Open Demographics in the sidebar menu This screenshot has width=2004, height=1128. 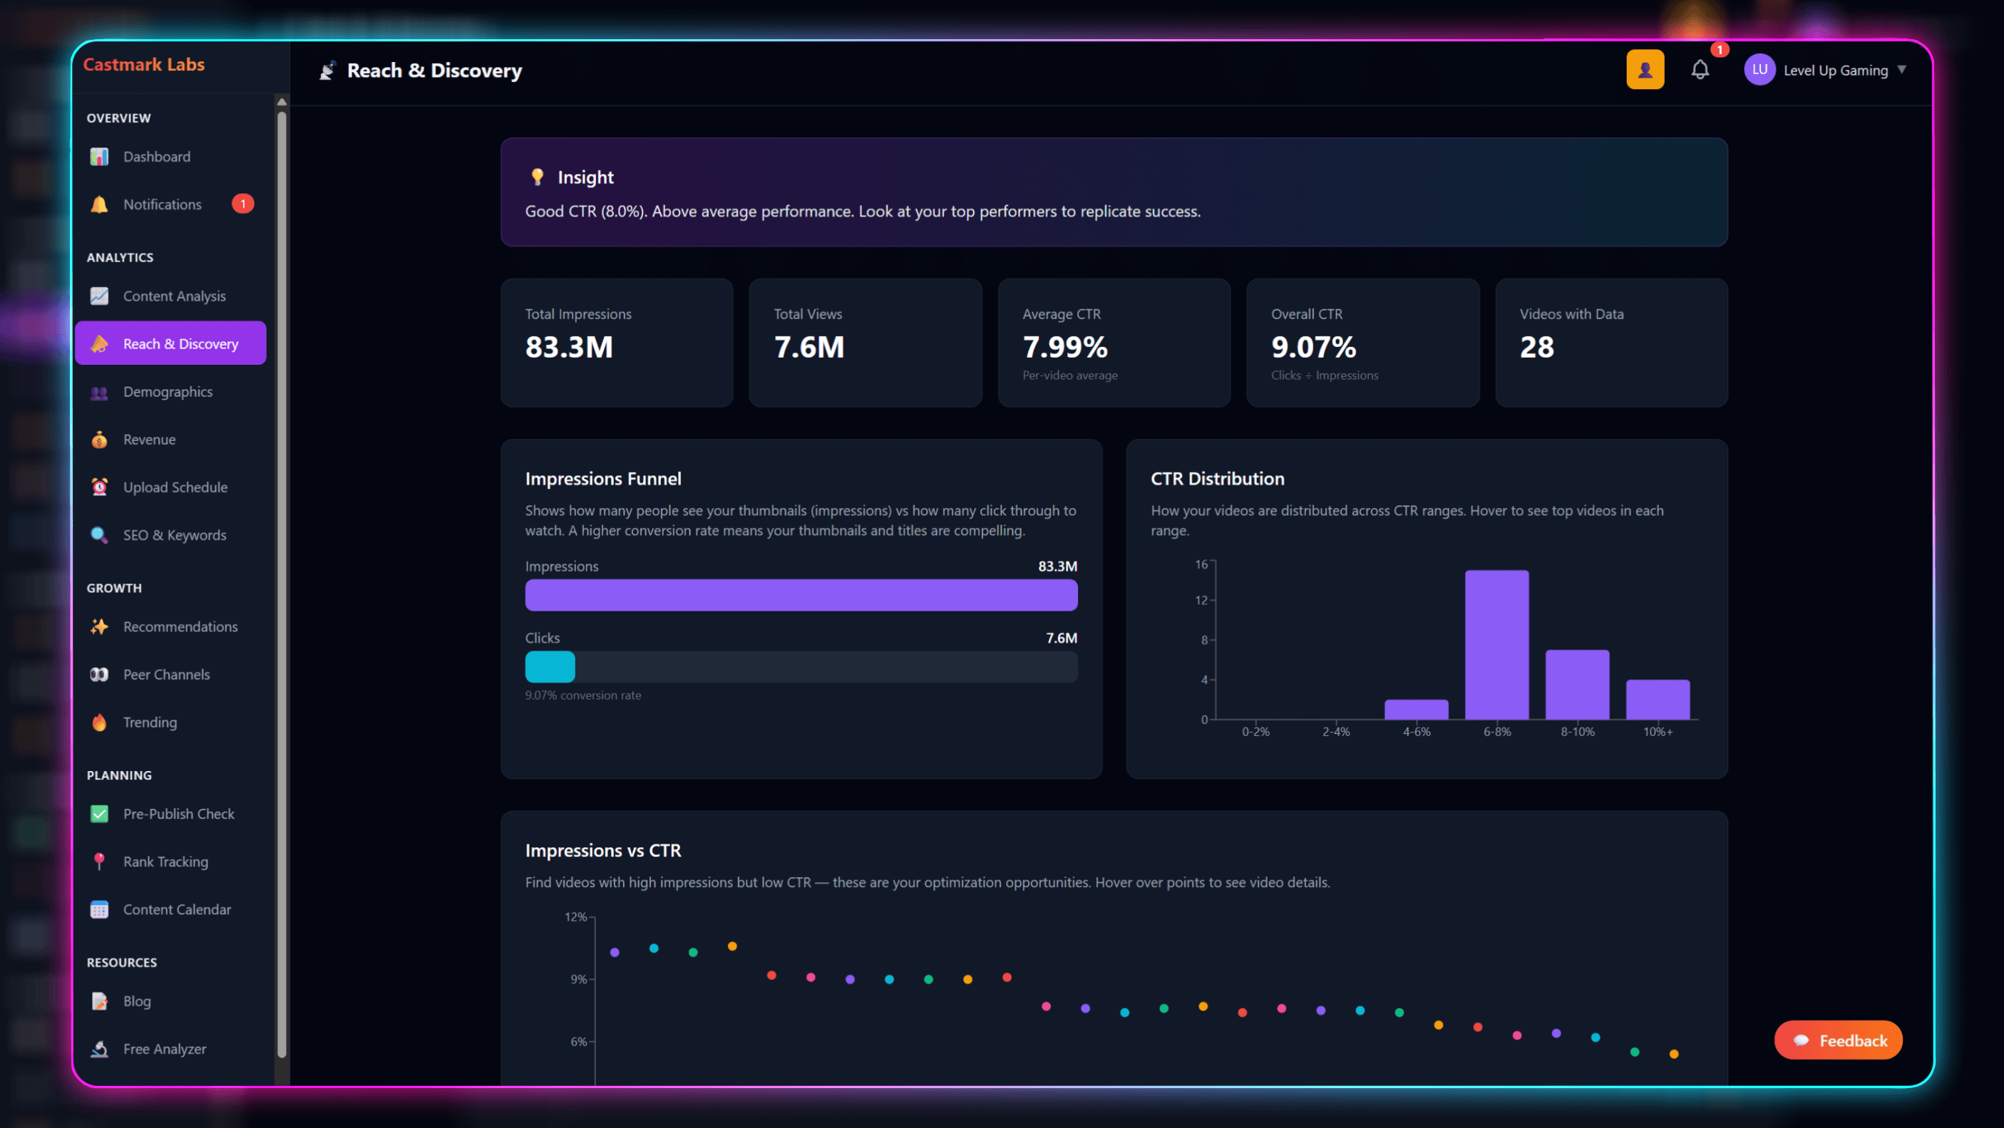pos(168,392)
